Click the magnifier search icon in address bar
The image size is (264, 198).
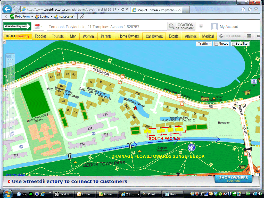coord(114,10)
